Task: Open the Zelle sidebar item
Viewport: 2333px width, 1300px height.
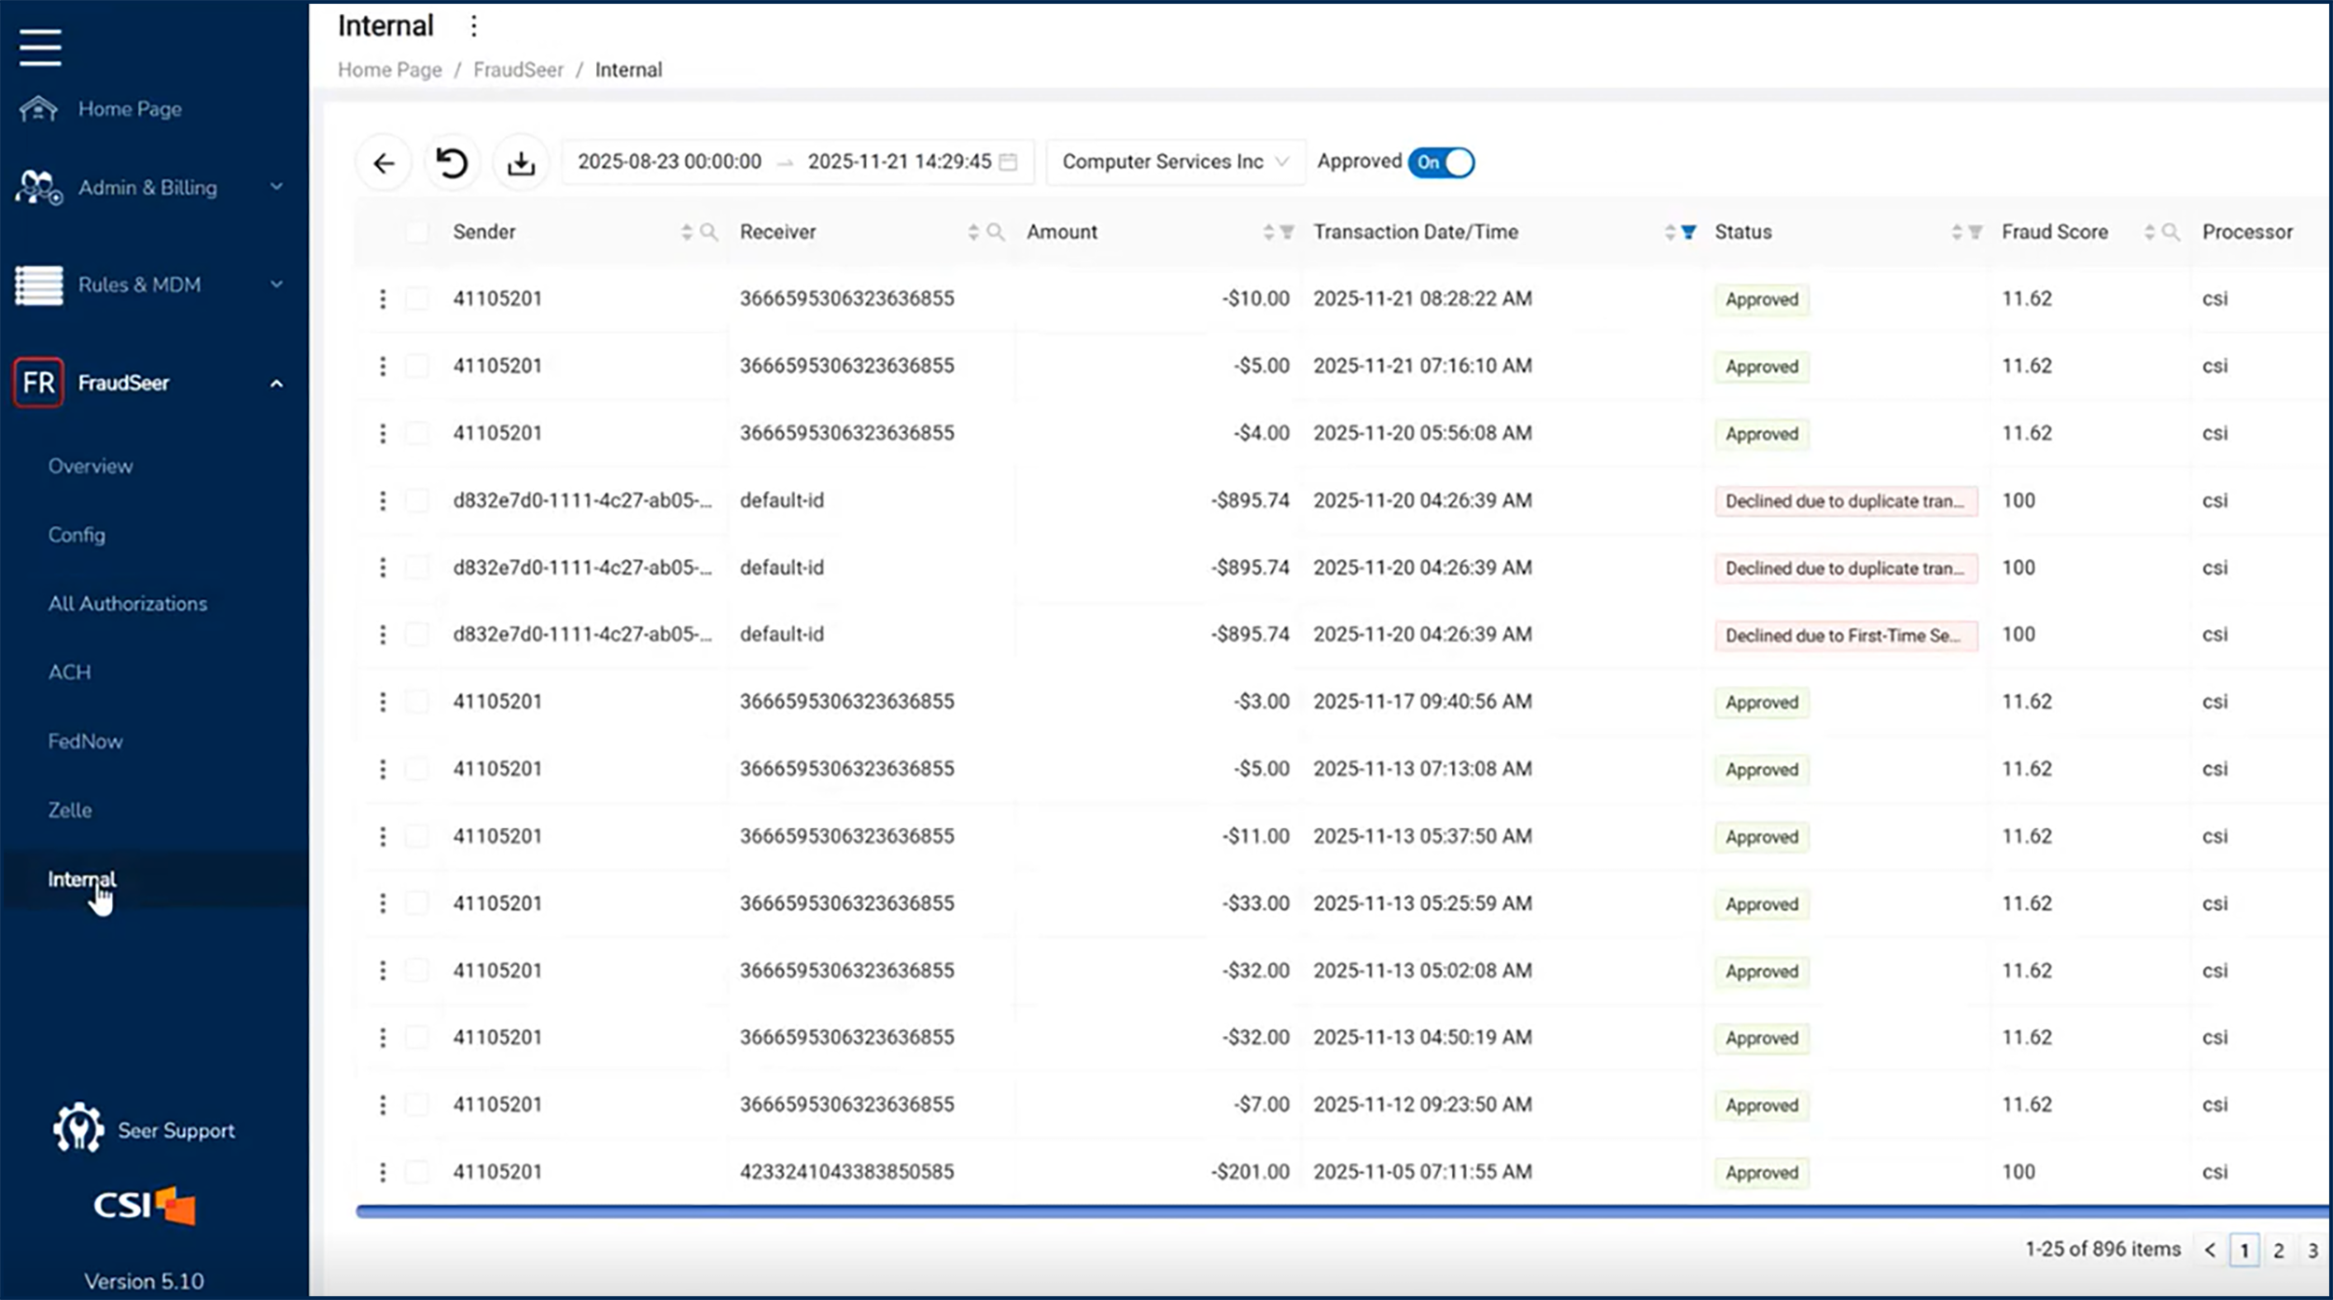Action: coord(70,810)
